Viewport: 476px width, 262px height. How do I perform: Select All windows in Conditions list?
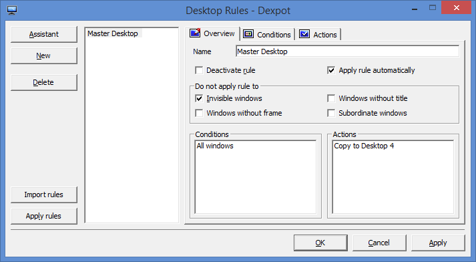click(x=215, y=146)
